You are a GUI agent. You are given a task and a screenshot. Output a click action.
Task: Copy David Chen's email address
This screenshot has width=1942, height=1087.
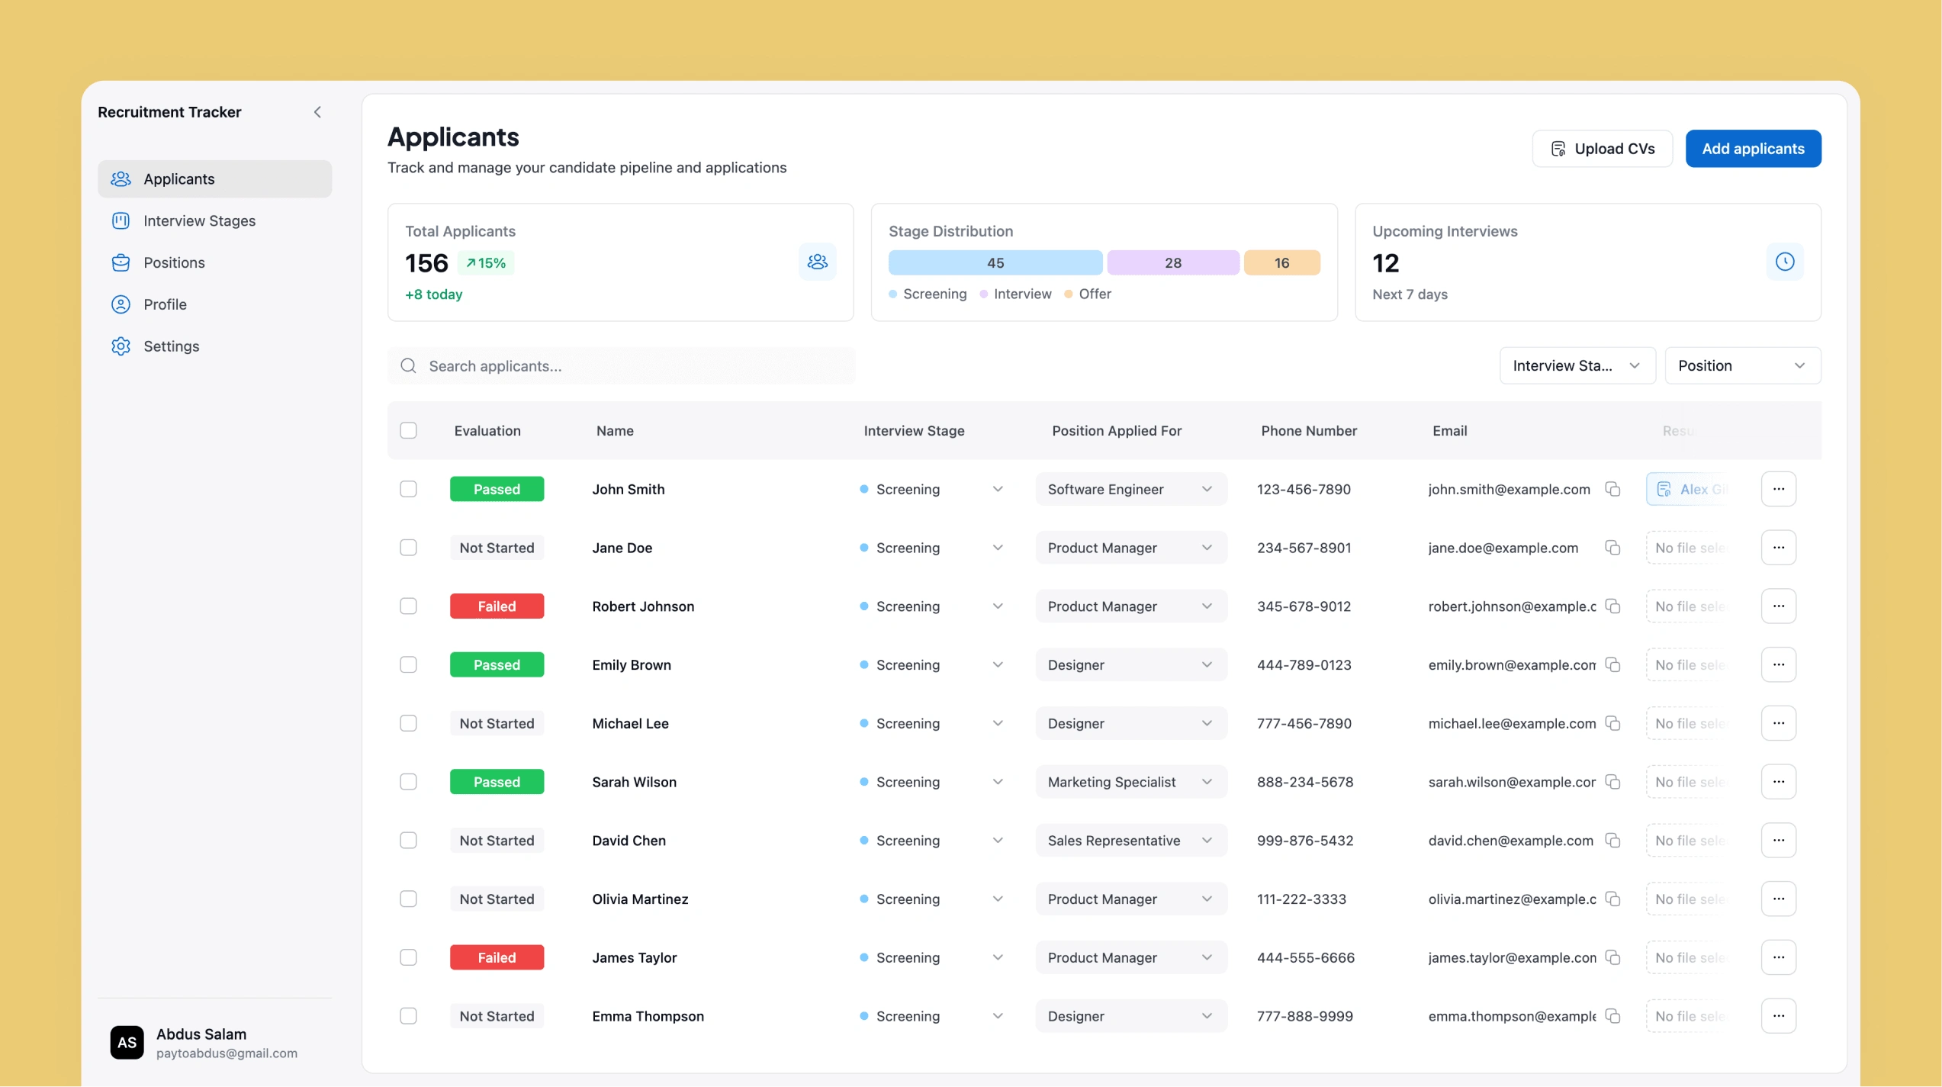click(1612, 840)
